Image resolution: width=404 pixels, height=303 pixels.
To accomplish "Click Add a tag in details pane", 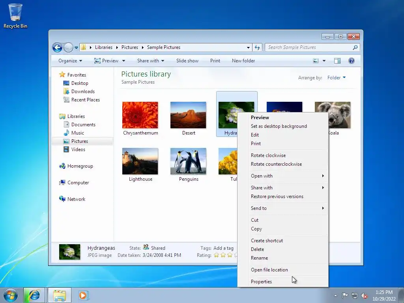I will 223,248.
